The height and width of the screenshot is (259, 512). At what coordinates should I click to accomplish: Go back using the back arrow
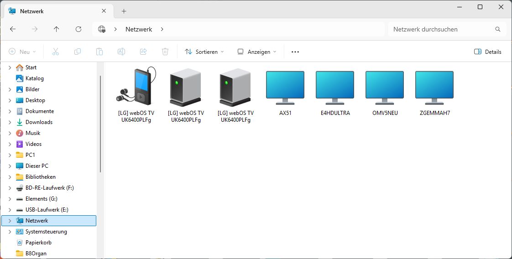[13, 29]
